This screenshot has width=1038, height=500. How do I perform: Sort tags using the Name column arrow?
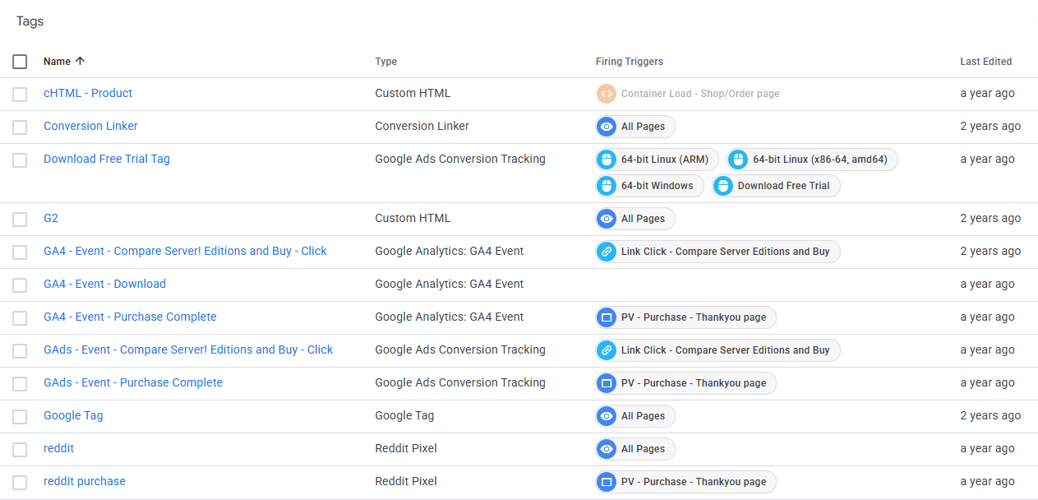click(80, 62)
